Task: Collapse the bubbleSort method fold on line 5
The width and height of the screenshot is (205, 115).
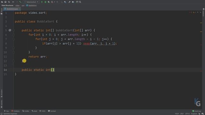Action: [13, 30]
